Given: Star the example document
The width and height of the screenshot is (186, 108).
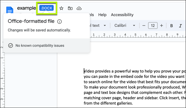Looking at the screenshot, I should pos(61,8).
